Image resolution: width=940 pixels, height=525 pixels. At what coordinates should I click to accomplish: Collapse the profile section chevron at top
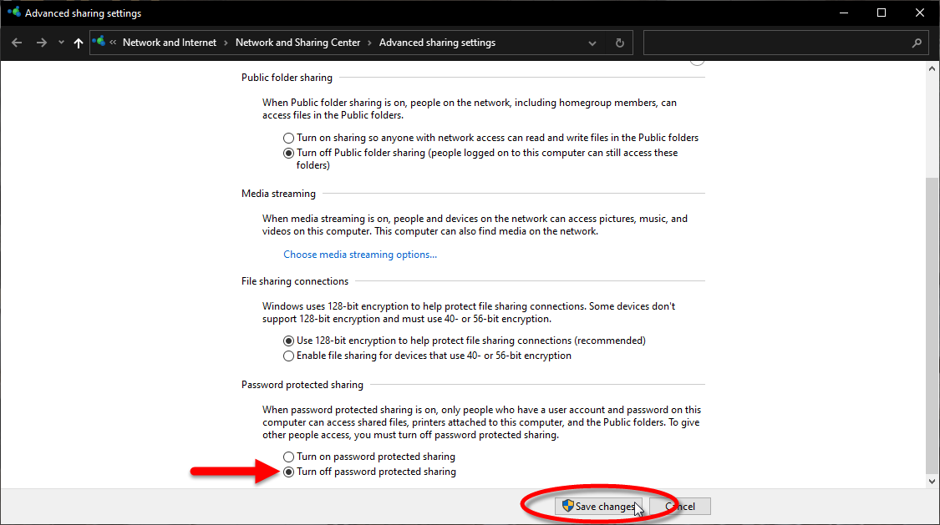pyautogui.click(x=697, y=59)
